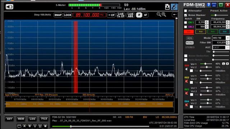Click the Lock ABS button
230x129 pixels.
[x=130, y=15]
